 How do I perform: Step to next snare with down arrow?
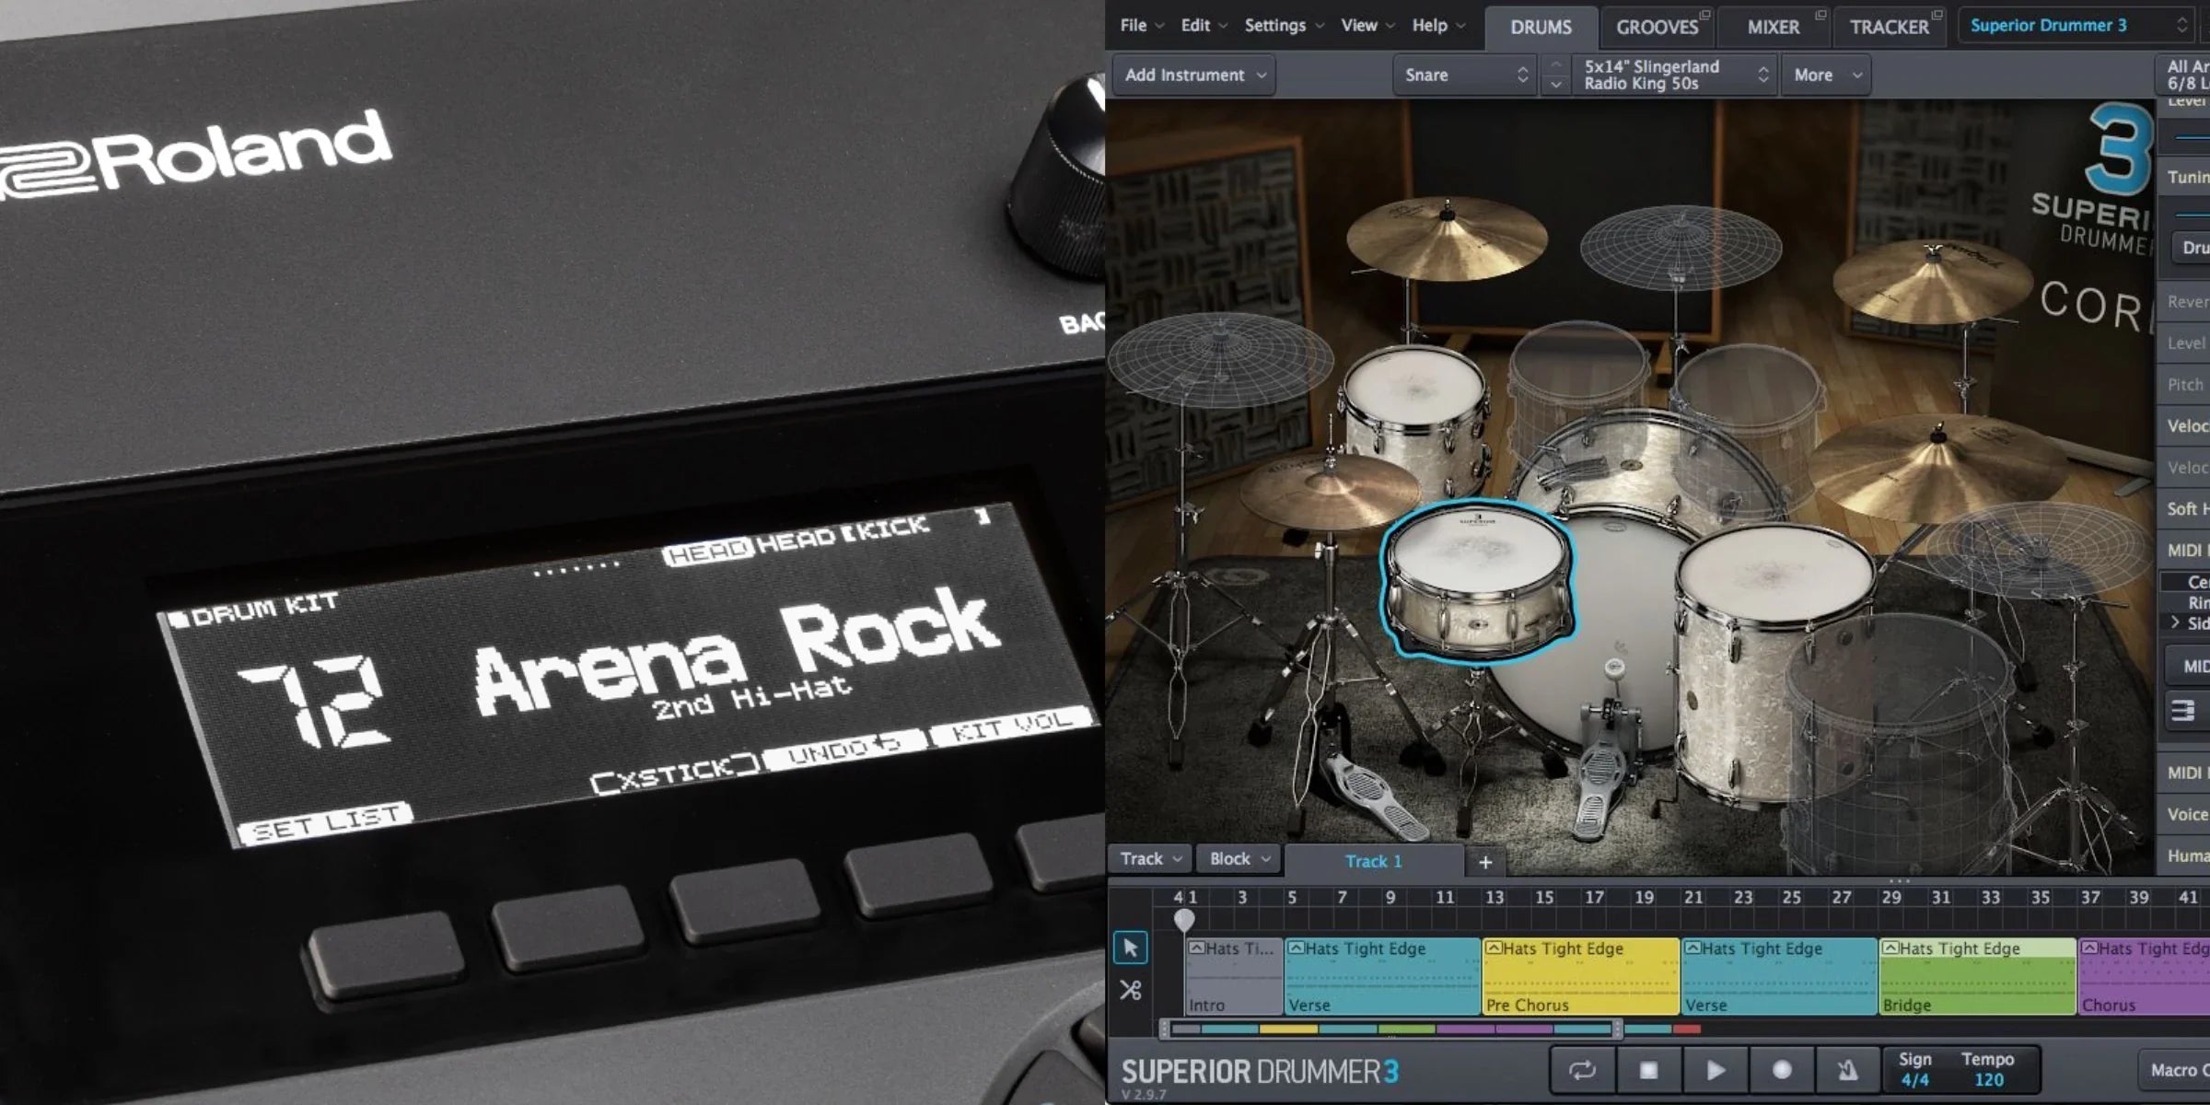[x=1555, y=85]
